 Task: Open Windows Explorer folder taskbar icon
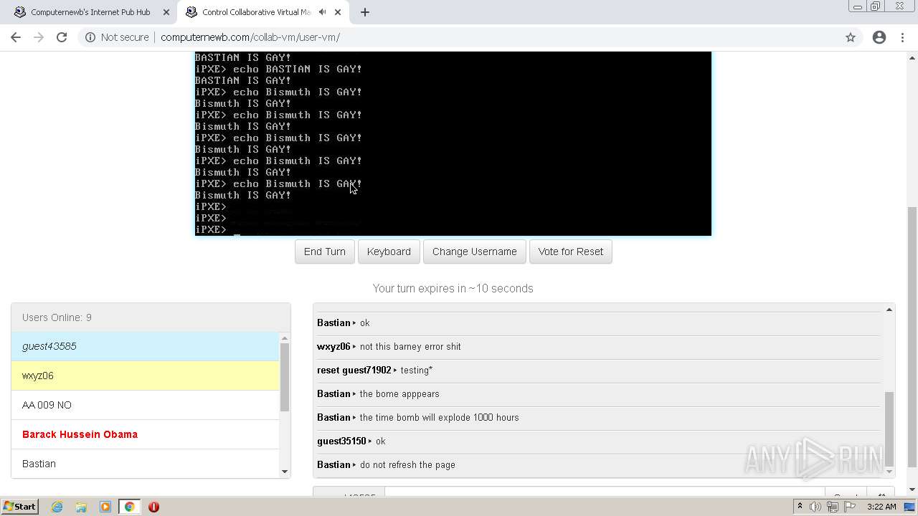point(81,507)
